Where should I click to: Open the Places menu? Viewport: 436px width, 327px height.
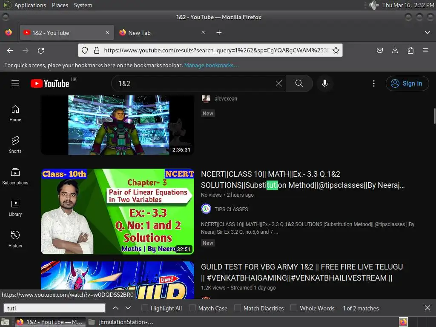(x=60, y=5)
